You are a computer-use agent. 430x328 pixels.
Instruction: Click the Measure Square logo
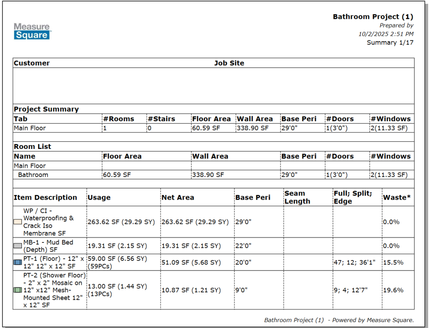tap(32, 31)
